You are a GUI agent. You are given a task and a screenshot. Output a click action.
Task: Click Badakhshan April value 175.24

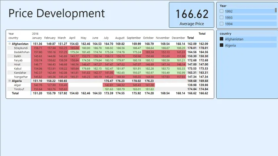pyautogui.click(x=74, y=52)
